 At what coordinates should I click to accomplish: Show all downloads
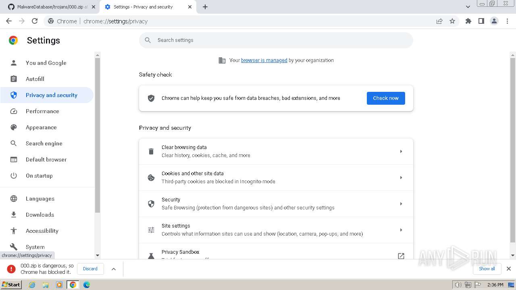[487, 269]
